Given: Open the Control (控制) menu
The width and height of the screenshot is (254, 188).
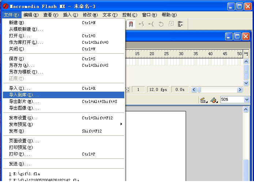Looking at the screenshot, I should pos(130,15).
